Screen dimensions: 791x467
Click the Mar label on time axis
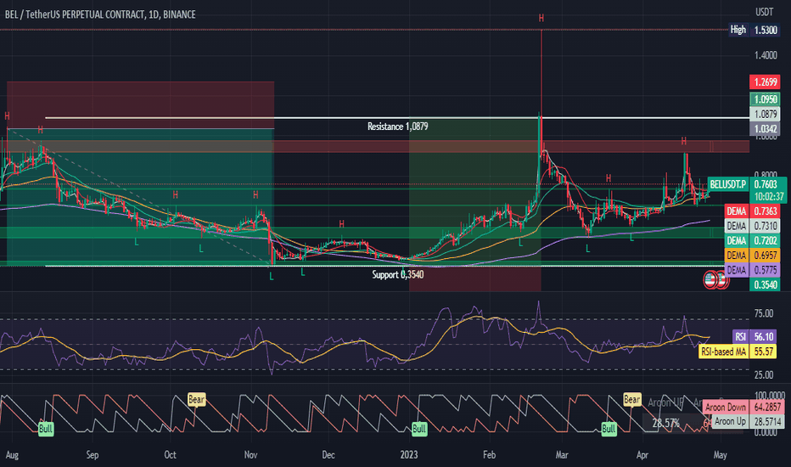point(562,455)
